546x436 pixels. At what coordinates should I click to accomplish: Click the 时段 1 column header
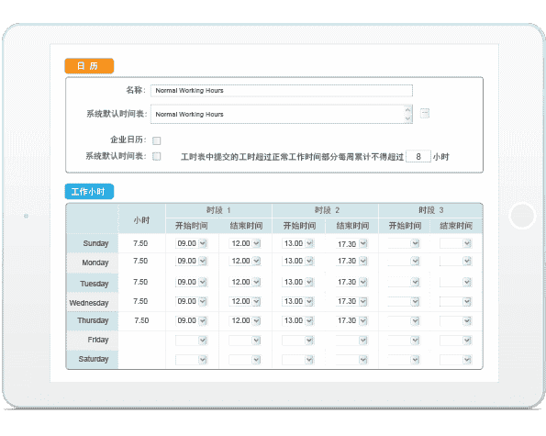click(x=218, y=210)
